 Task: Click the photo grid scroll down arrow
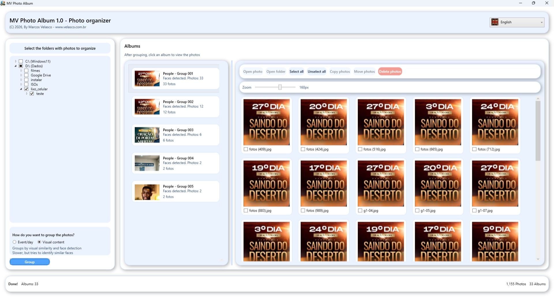pos(538,259)
